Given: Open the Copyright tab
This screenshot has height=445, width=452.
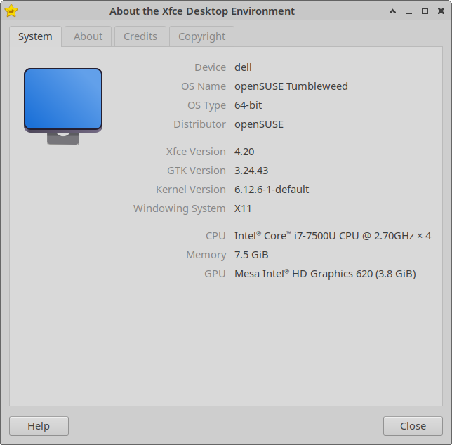Looking at the screenshot, I should click(201, 36).
